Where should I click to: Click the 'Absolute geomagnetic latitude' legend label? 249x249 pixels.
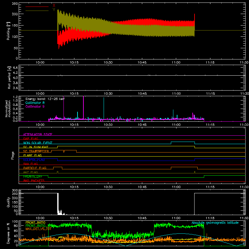(x=215, y=223)
